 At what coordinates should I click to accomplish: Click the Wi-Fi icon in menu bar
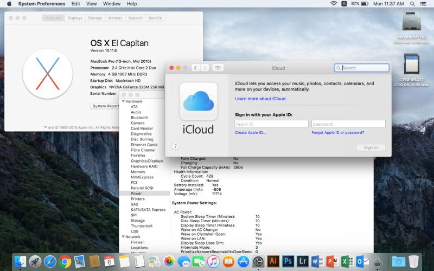click(x=333, y=4)
